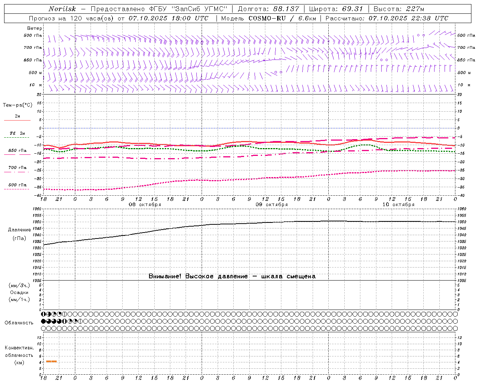This screenshot has height=381, width=477.
Task: Click the Конвективн. облачность label
Action: 19,352
